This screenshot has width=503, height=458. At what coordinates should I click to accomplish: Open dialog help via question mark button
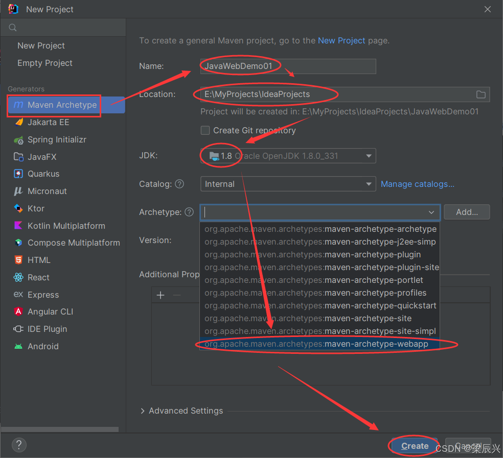(x=19, y=445)
